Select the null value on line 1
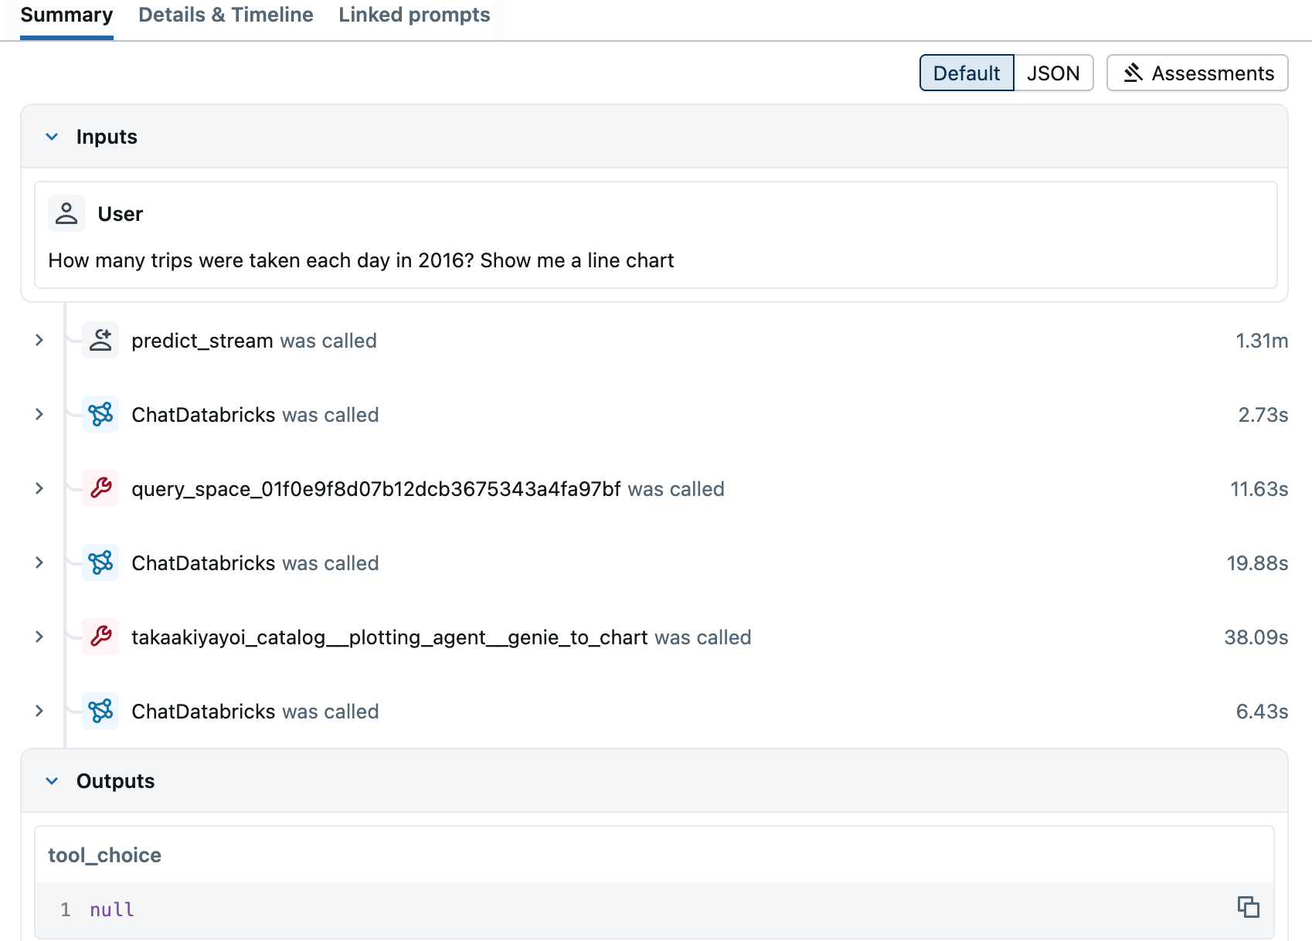 coord(110,909)
